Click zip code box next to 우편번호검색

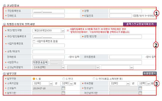coord(56,62)
